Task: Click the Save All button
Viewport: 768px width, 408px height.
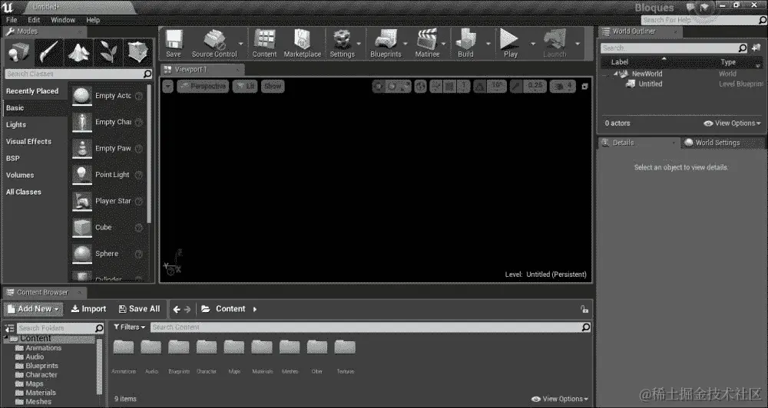Action: 139,309
